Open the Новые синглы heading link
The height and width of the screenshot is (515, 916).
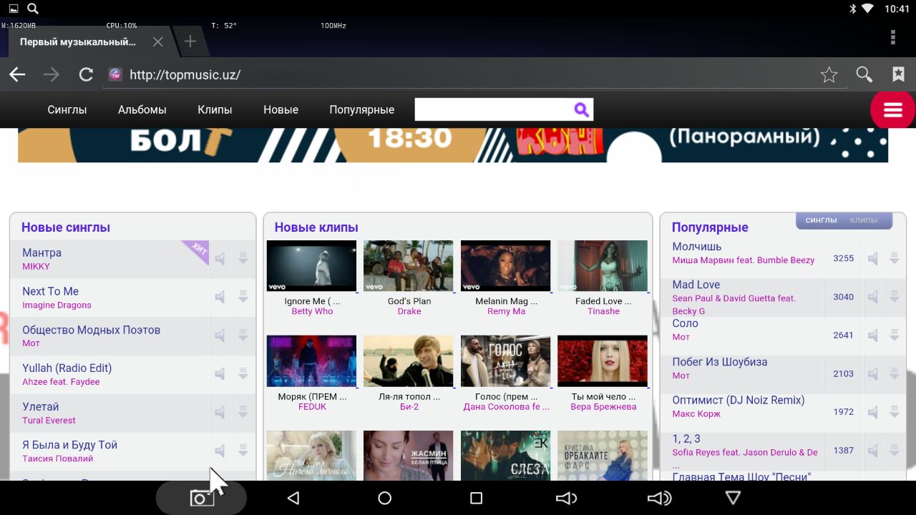66,227
